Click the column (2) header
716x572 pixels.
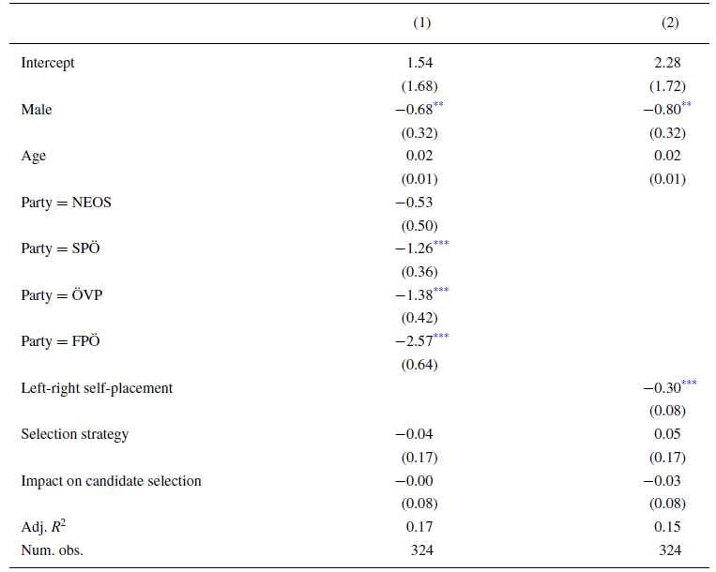tap(670, 22)
